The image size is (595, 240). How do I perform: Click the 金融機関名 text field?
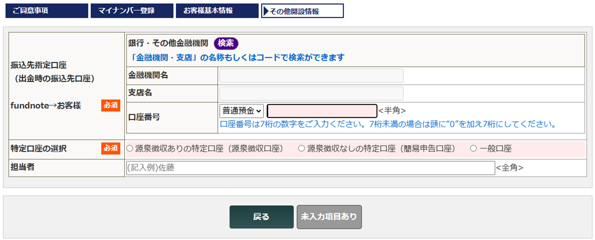pos(311,76)
